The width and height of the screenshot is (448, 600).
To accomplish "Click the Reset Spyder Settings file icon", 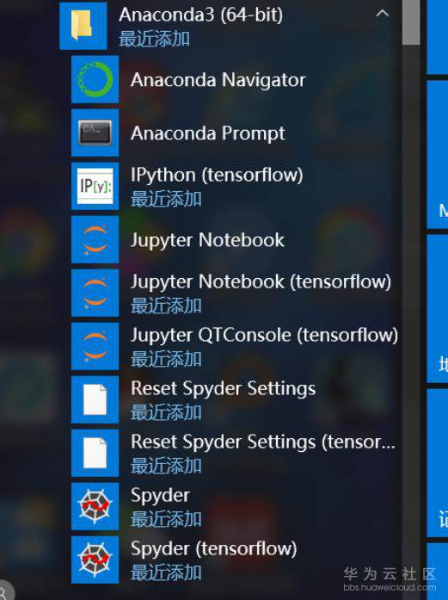I will pos(95,400).
